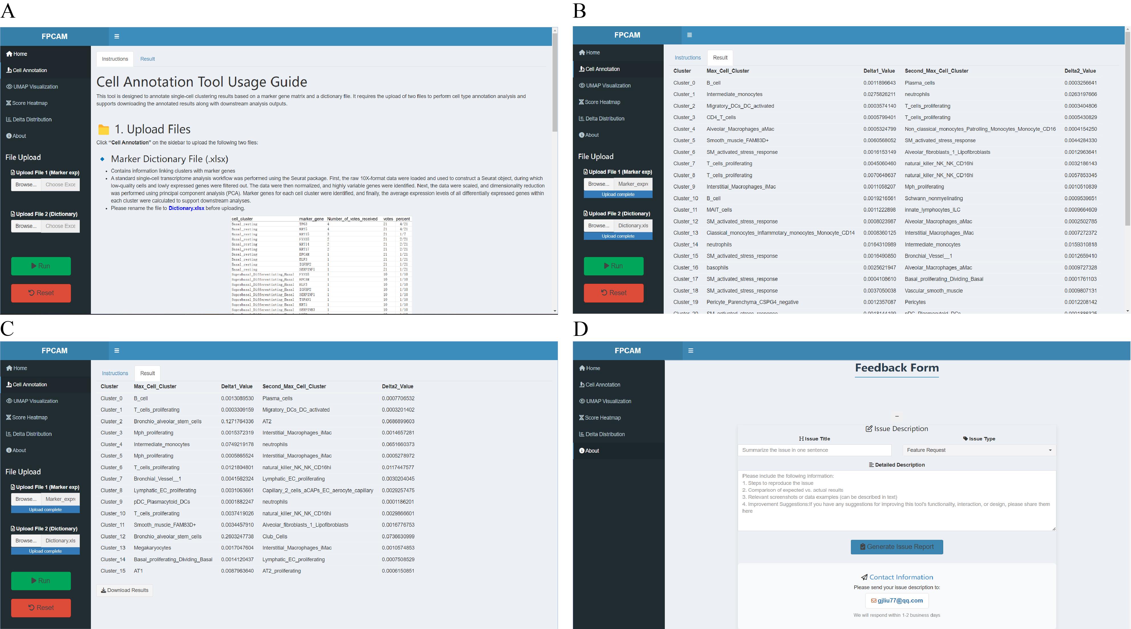The height and width of the screenshot is (629, 1131).
Task: Click the vertical scrollbar thumb in panel A
Action: [555, 83]
